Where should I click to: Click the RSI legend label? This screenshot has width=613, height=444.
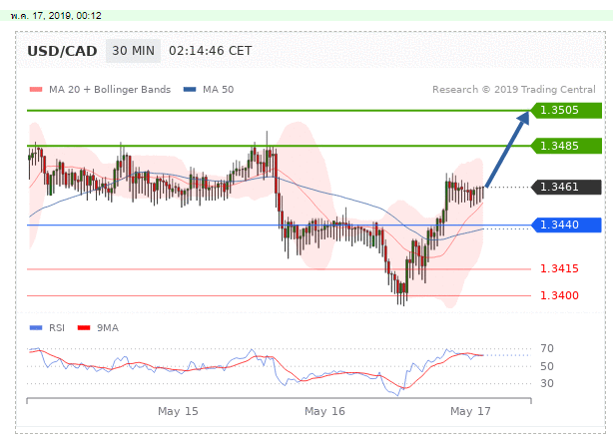click(57, 328)
